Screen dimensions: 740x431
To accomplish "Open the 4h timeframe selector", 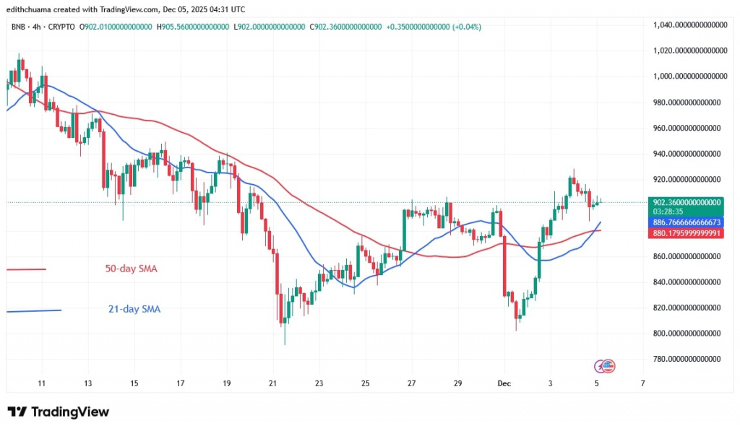I will click(x=35, y=27).
